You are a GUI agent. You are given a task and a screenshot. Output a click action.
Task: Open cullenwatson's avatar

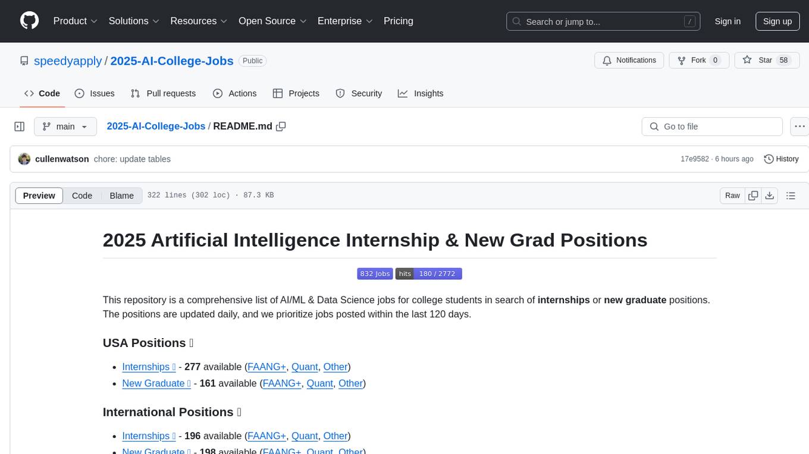click(x=24, y=159)
